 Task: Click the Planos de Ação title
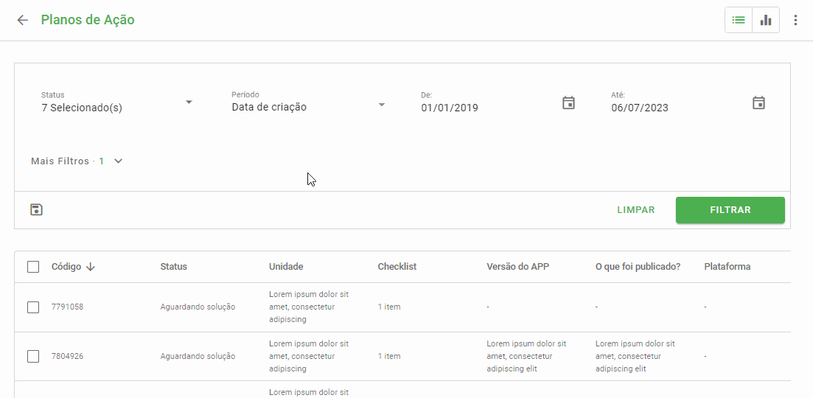pyautogui.click(x=88, y=20)
